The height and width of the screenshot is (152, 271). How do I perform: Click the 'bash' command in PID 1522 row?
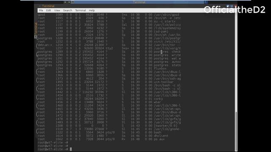pos(158,133)
